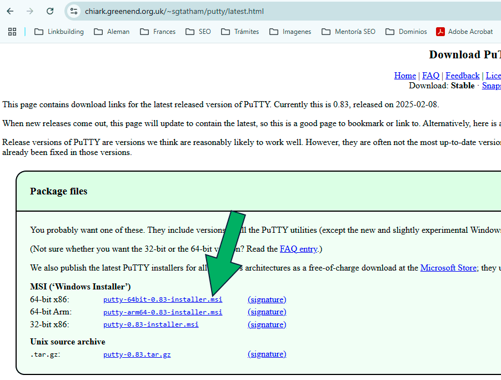Click the Feedback link
Image resolution: width=501 pixels, height=380 pixels.
click(x=462, y=75)
